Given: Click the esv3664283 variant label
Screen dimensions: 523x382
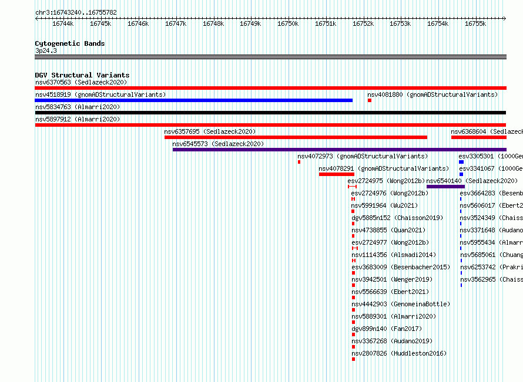Looking at the screenshot, I should tap(491, 193).
